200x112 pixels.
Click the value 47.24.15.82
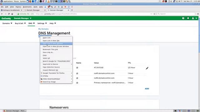click(x=99, y=68)
